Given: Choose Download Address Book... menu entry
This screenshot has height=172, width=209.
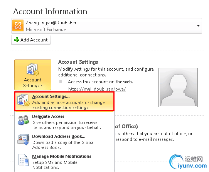Looking at the screenshot, I should 64,142.
